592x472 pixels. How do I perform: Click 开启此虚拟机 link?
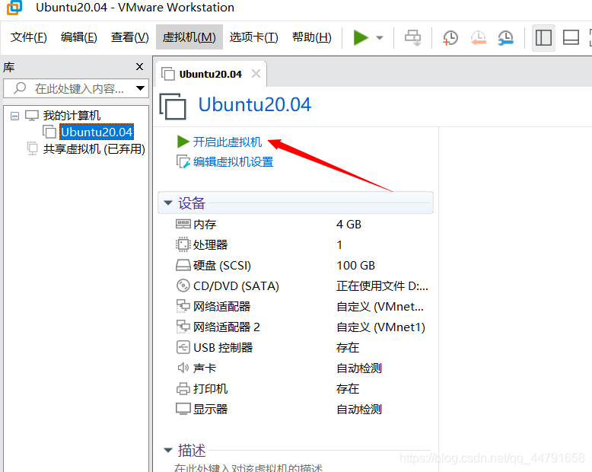(228, 142)
